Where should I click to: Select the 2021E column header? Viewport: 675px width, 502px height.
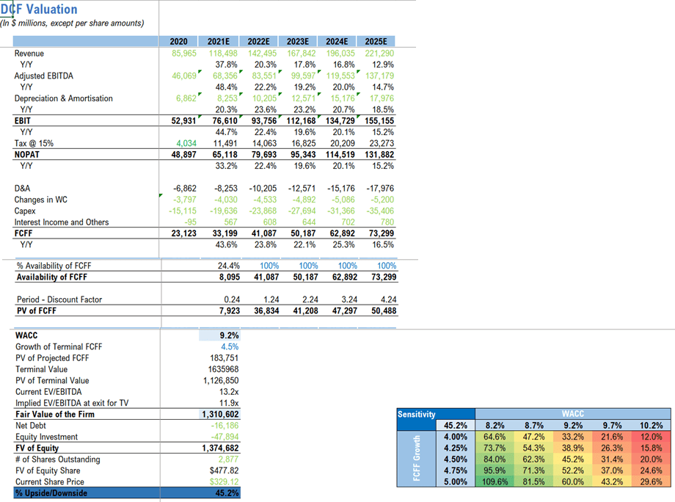tap(219, 41)
